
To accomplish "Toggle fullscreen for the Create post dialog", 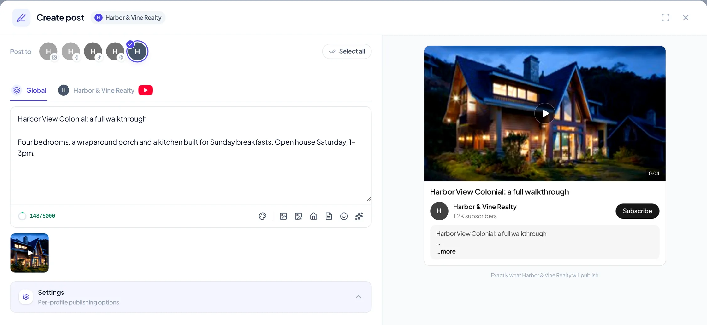I will pyautogui.click(x=665, y=18).
